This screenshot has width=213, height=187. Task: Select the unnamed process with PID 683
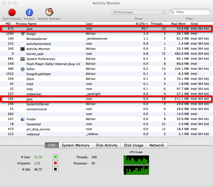pos(106,114)
